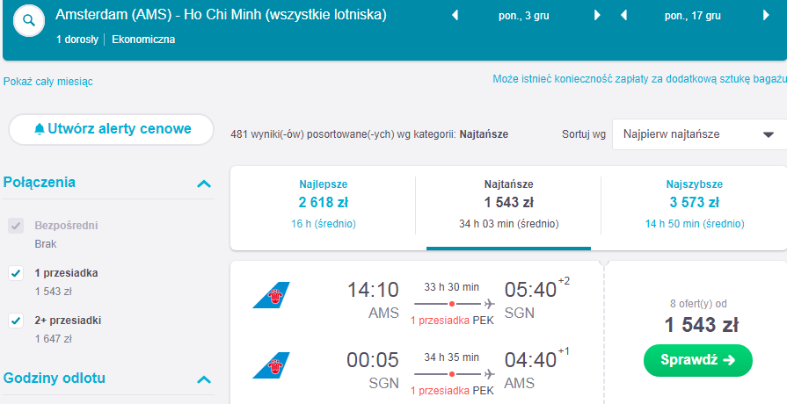Collapse the Godziny odlotu section

[x=204, y=379]
